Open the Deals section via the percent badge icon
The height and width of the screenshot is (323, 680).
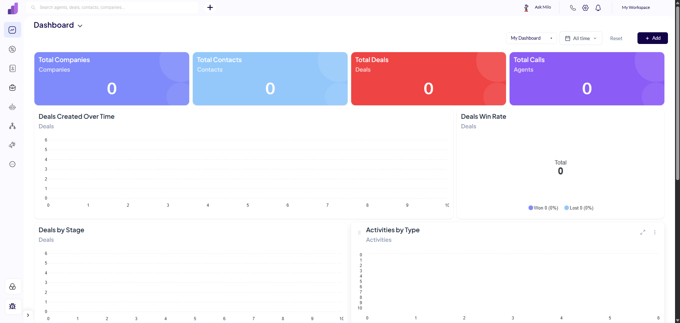[x=12, y=49]
